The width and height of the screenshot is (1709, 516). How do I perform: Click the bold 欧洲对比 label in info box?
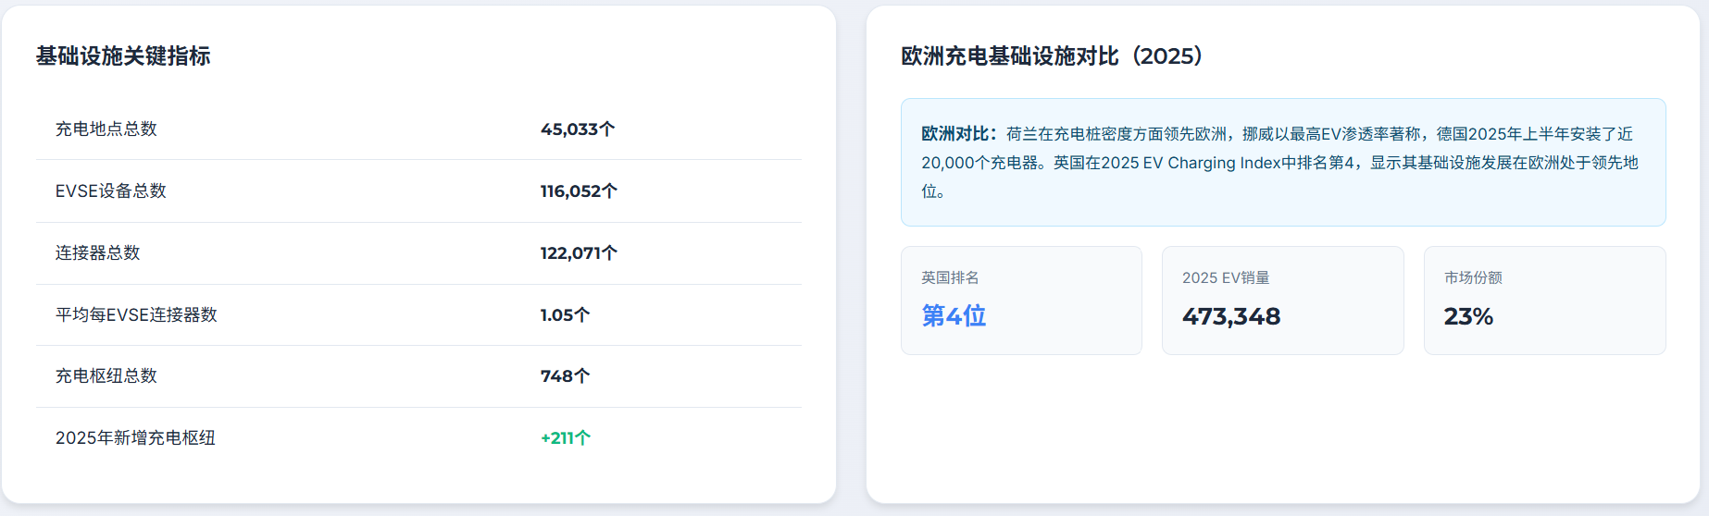point(958,134)
